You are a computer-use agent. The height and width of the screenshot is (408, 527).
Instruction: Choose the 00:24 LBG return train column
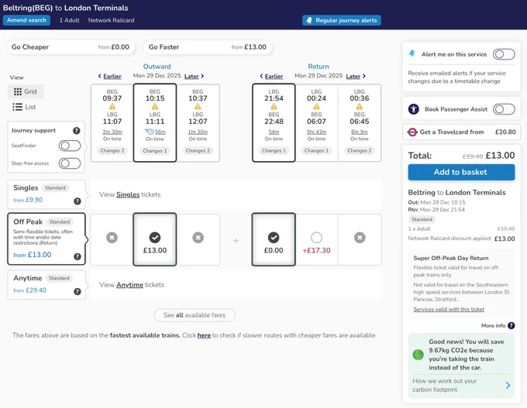point(317,123)
